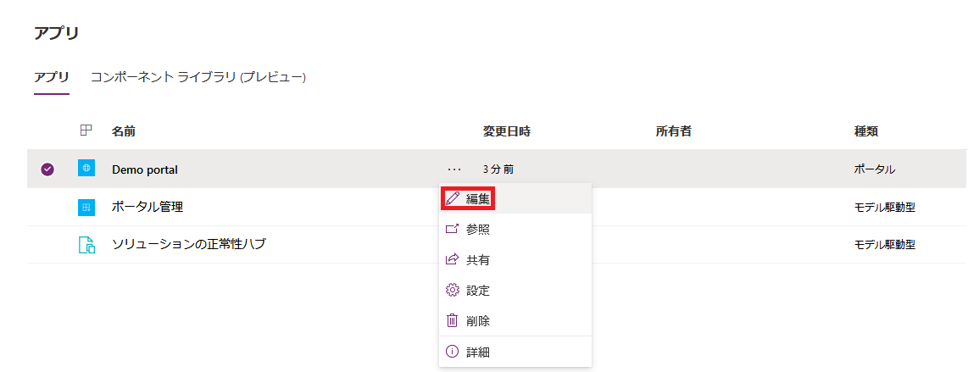Click the 参照 browse icon
Screen dimensions: 968x372
[453, 230]
